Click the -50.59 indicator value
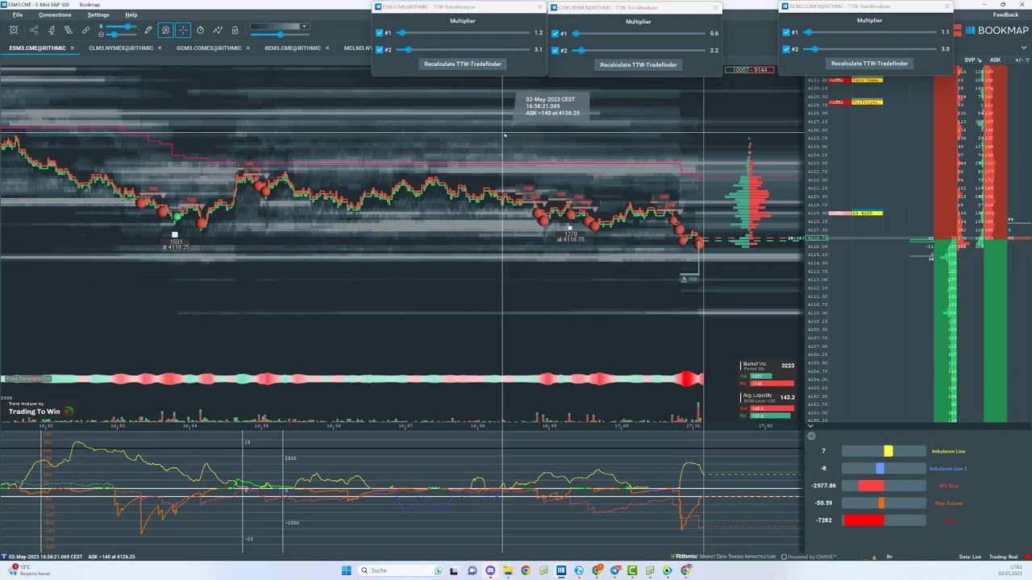This screenshot has height=580, width=1032. click(823, 503)
